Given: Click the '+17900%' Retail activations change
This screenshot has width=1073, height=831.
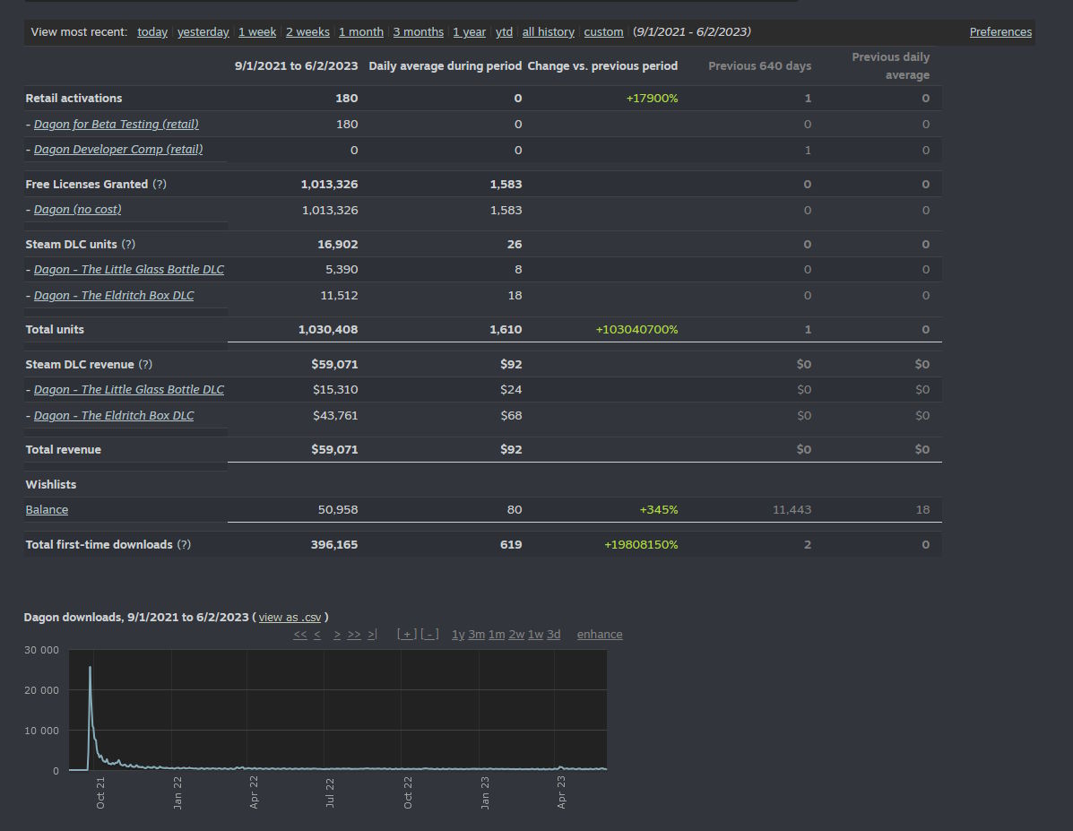Looking at the screenshot, I should (x=652, y=99).
